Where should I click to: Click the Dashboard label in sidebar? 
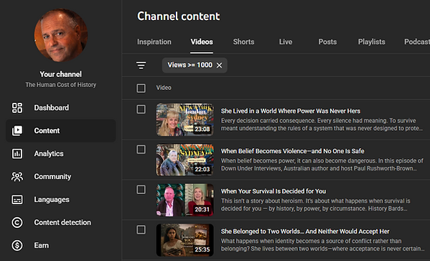click(52, 108)
